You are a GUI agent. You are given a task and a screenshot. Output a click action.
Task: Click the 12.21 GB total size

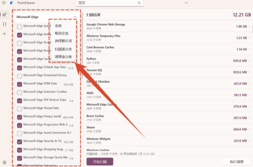pos(242,15)
